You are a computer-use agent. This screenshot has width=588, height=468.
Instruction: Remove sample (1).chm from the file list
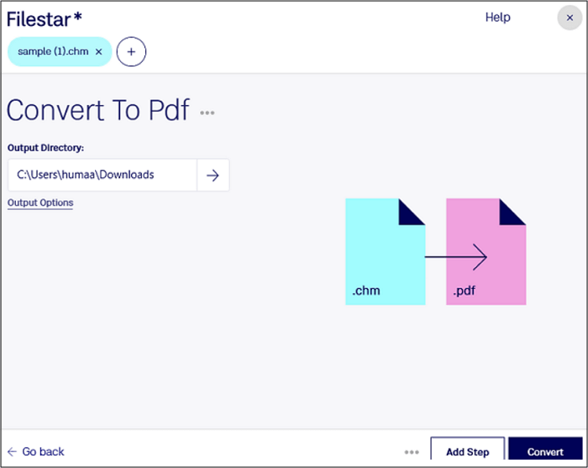[x=98, y=52]
